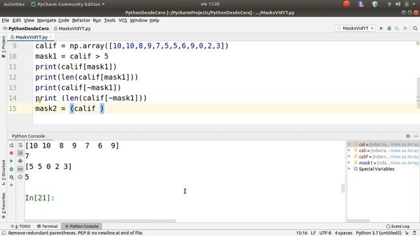Click the intention bulb on line 14
This screenshot has width=420, height=236.
click(x=39, y=100)
